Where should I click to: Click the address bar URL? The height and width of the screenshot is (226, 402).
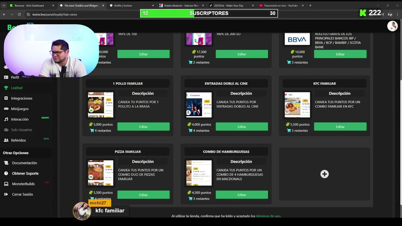55,14
